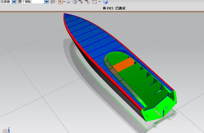The image size is (204, 133).
Task: Expand the selection filters arrow
Action: (x=64, y=2)
